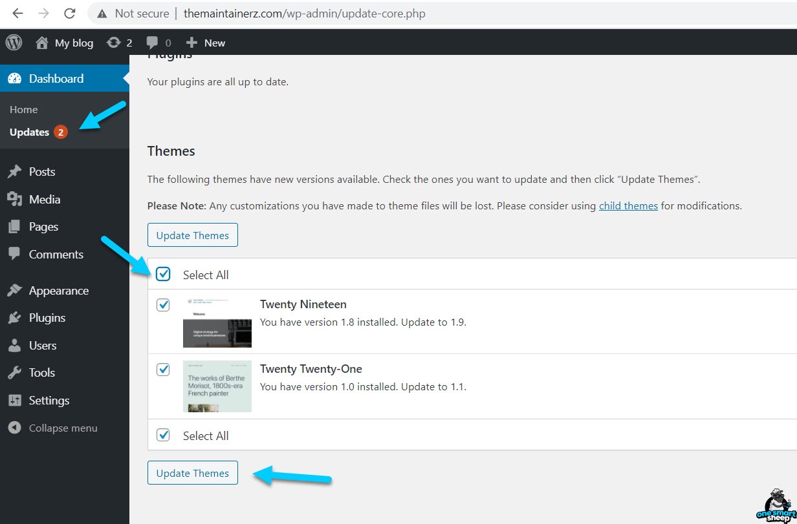Reload the page with refresh icon
The height and width of the screenshot is (524, 797).
[70, 13]
